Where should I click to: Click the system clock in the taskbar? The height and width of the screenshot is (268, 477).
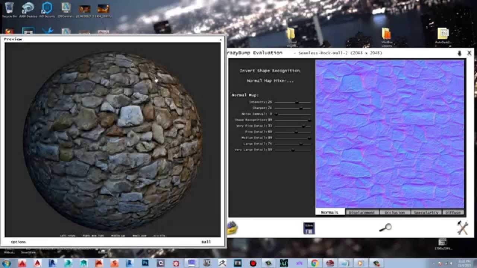point(465,263)
